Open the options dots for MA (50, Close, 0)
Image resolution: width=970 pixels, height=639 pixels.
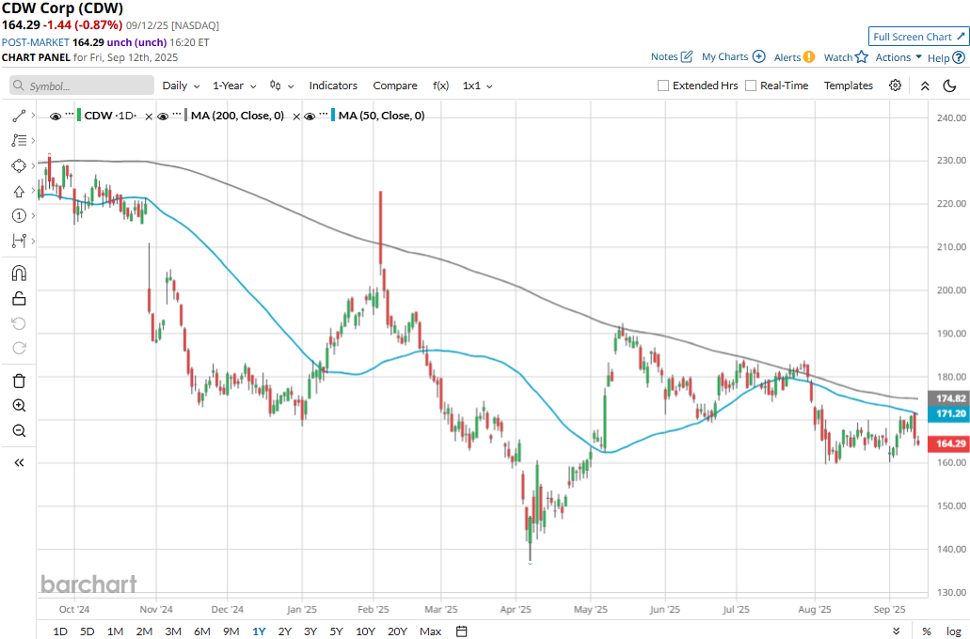(325, 115)
